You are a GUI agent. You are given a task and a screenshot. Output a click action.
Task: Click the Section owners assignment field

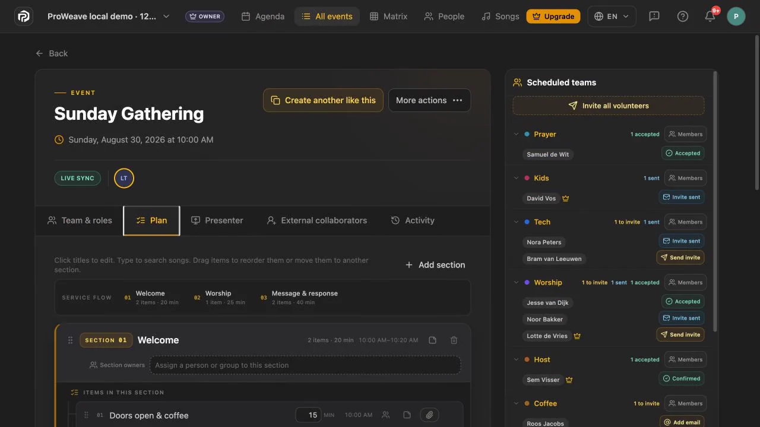tap(305, 365)
